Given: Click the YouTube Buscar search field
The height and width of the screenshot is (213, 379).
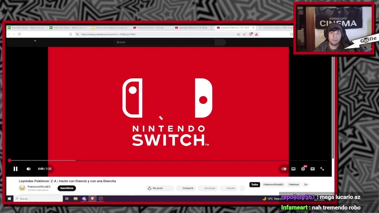Looking at the screenshot, I should pyautogui.click(x=164, y=42).
